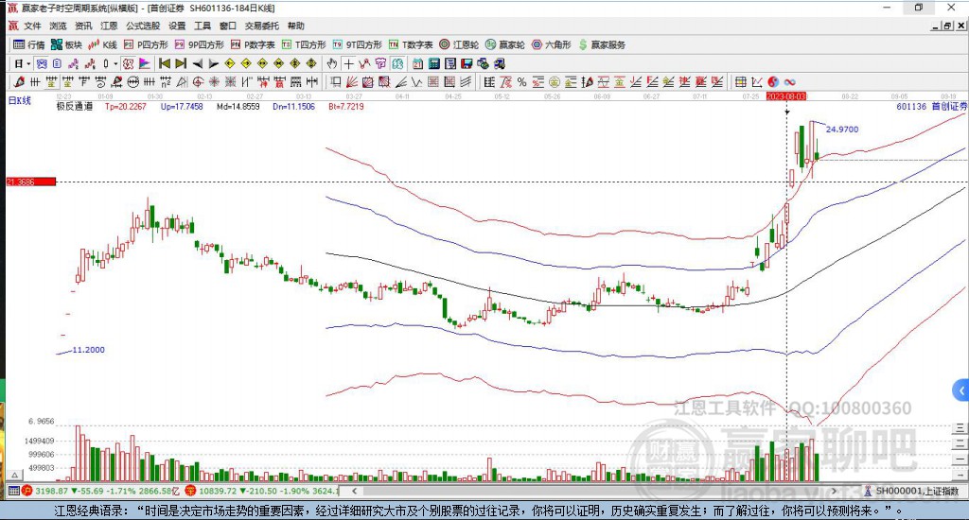Open the 工具 menu
969x520 pixels.
[203, 26]
